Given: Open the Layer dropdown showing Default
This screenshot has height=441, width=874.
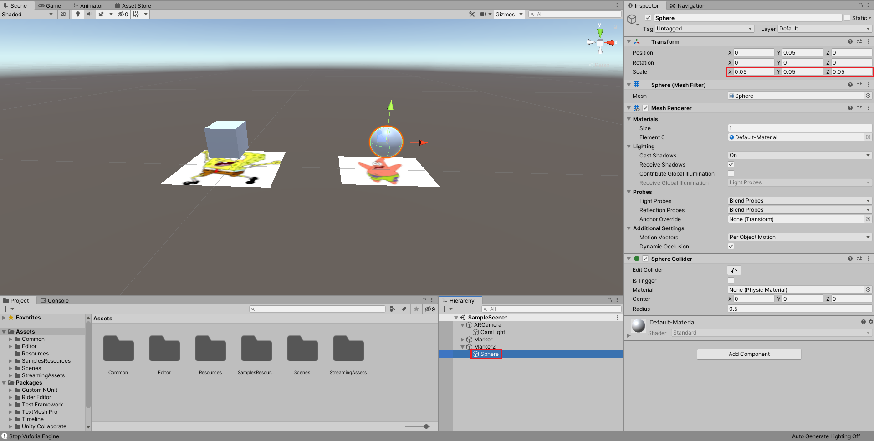Looking at the screenshot, I should (825, 28).
